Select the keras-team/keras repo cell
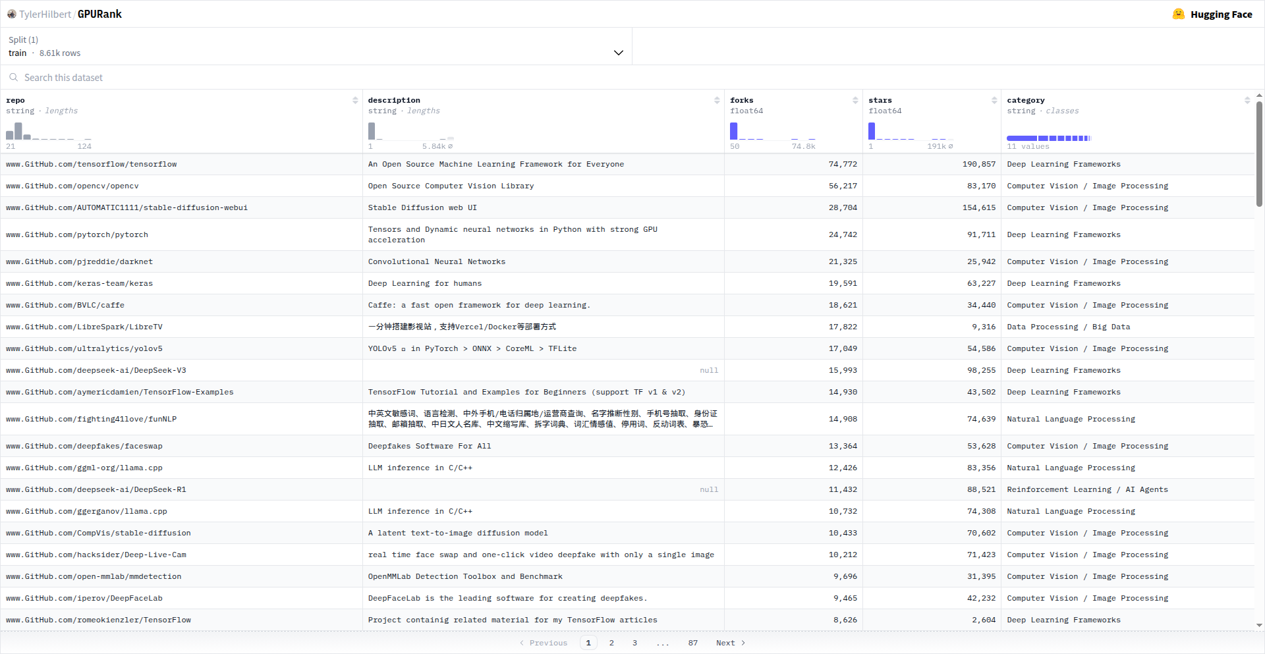 pyautogui.click(x=181, y=283)
